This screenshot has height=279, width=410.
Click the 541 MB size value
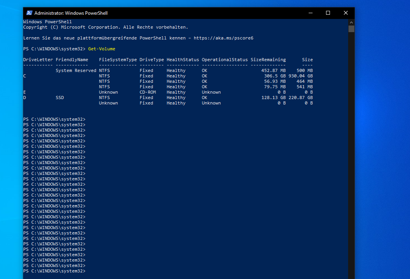point(305,87)
